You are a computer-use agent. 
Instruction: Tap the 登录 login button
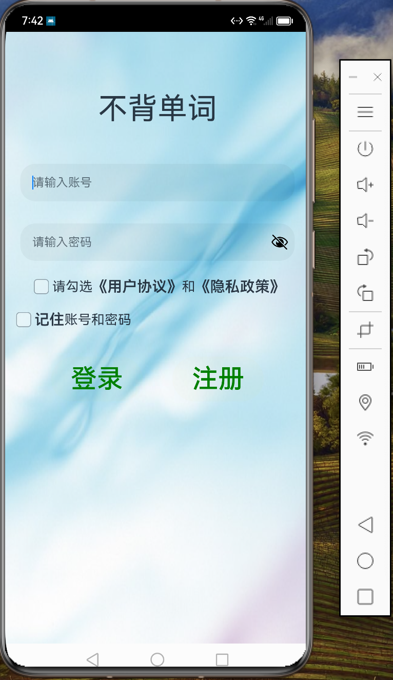(x=97, y=379)
